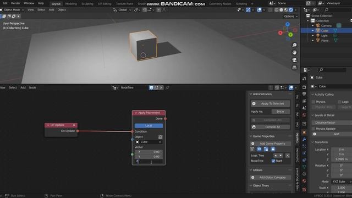Enable the Physics Update checkbox
This screenshot has width=352, height=198.
[313, 129]
